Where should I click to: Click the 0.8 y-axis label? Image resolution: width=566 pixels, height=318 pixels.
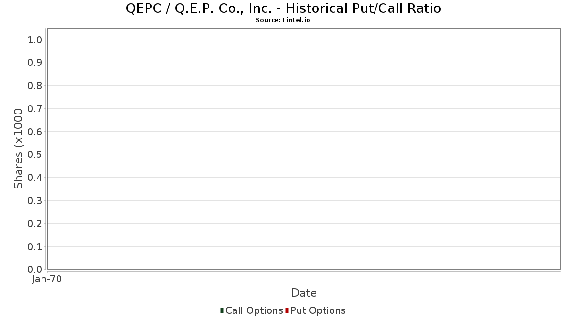[x=35, y=86]
